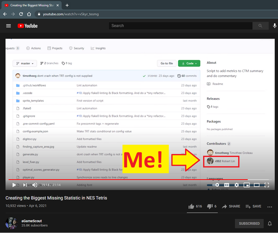Go to the YouTube home logo

point(28,26)
